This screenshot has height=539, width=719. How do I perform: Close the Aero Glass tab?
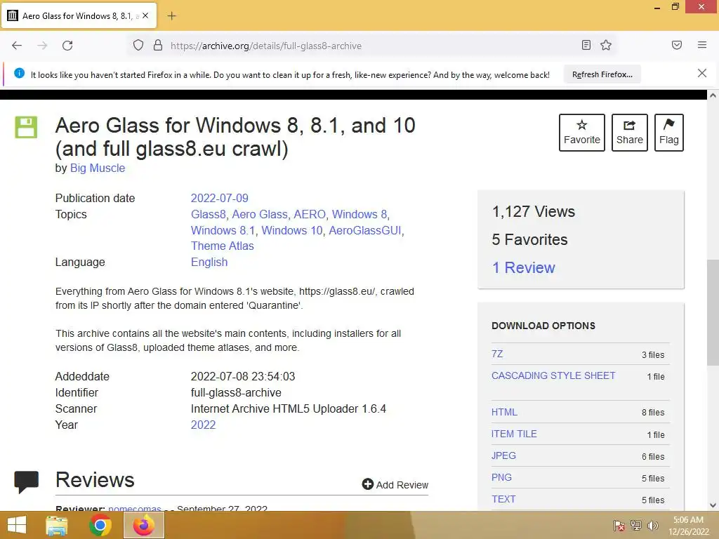[145, 15]
